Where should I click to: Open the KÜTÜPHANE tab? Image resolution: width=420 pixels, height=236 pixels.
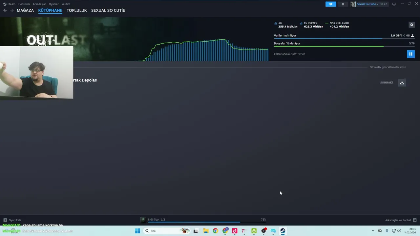coord(50,10)
